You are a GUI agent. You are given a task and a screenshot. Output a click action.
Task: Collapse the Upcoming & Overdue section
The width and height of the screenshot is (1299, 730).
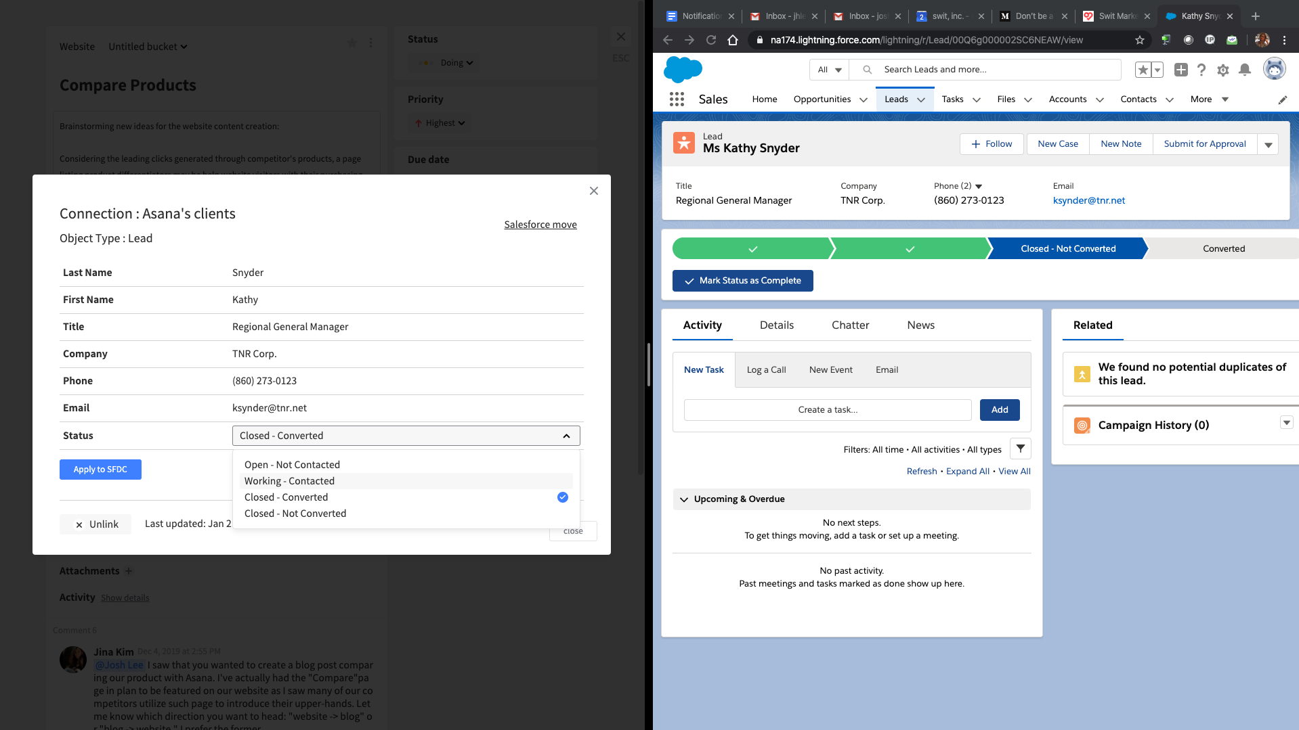pos(683,499)
